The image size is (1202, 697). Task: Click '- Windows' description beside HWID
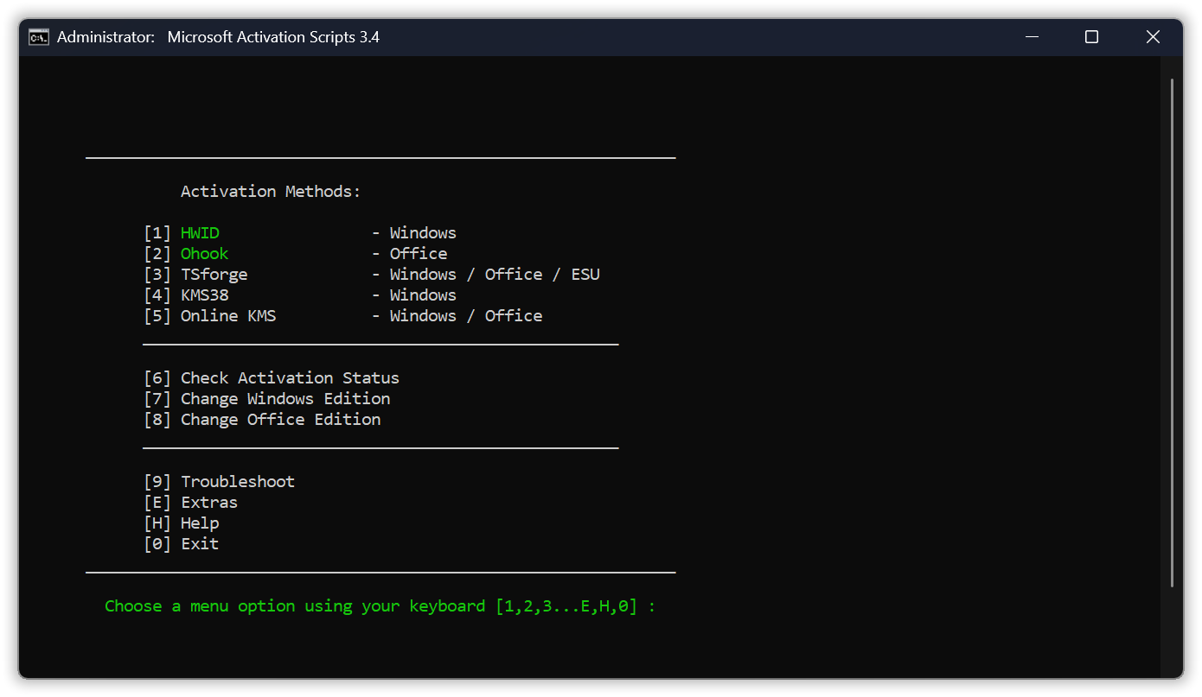coord(414,232)
